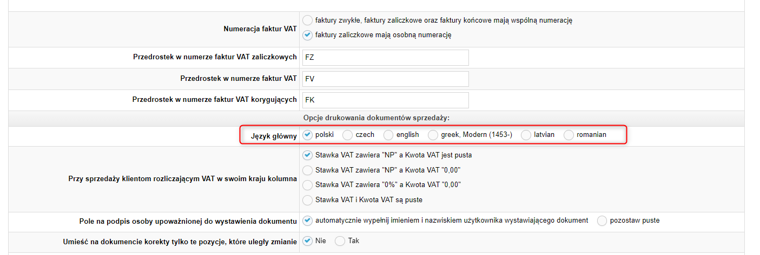The height and width of the screenshot is (255, 760).
Task: Click 'Opcje drukowania dokumentów sprzedaży:' header
Action: 376,118
